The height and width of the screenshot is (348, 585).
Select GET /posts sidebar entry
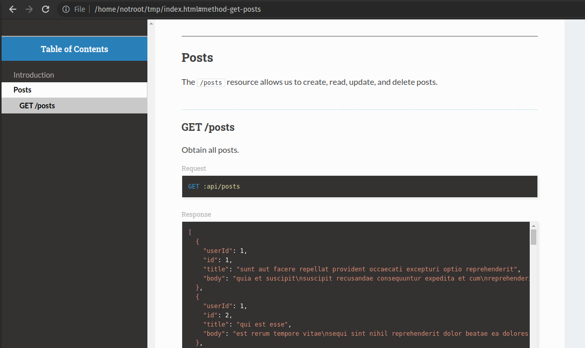pyautogui.click(x=37, y=106)
